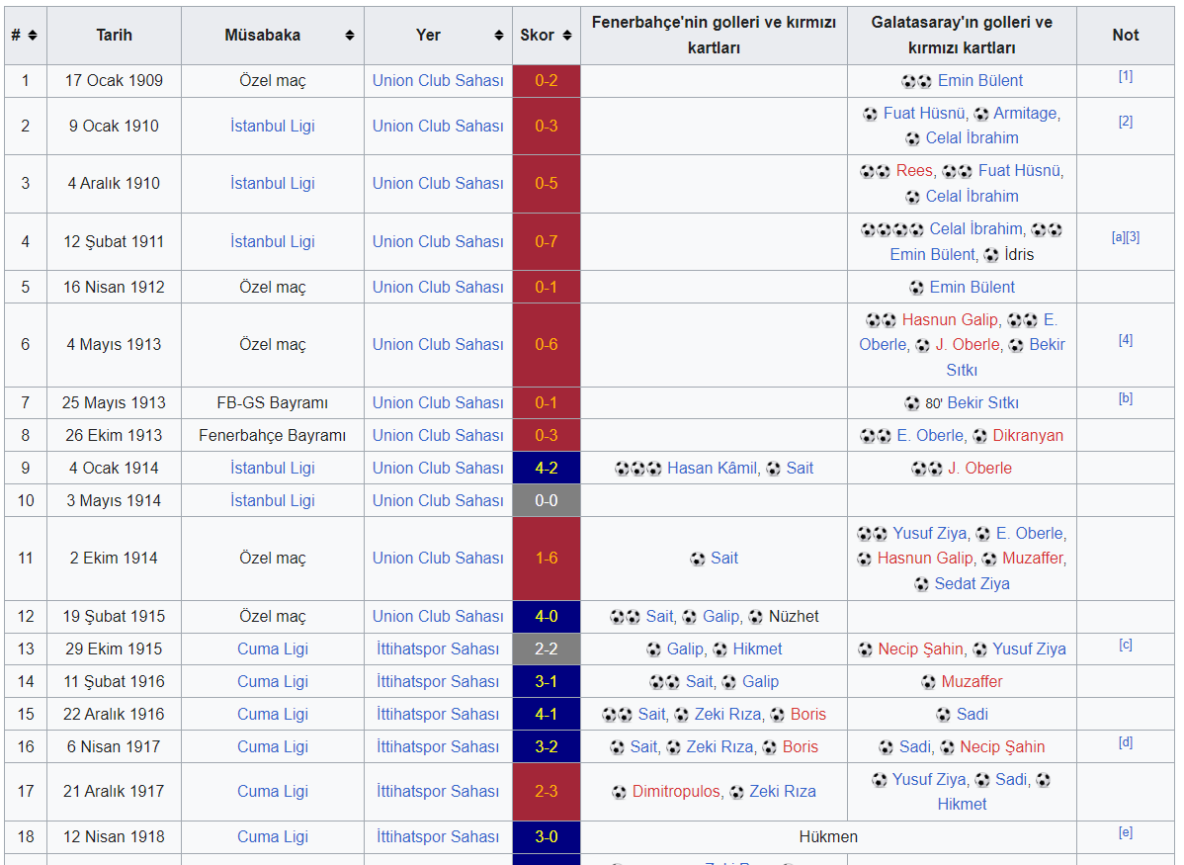The image size is (1184, 865).
Task: Open Sedat Ziya player link
Action: click(972, 584)
